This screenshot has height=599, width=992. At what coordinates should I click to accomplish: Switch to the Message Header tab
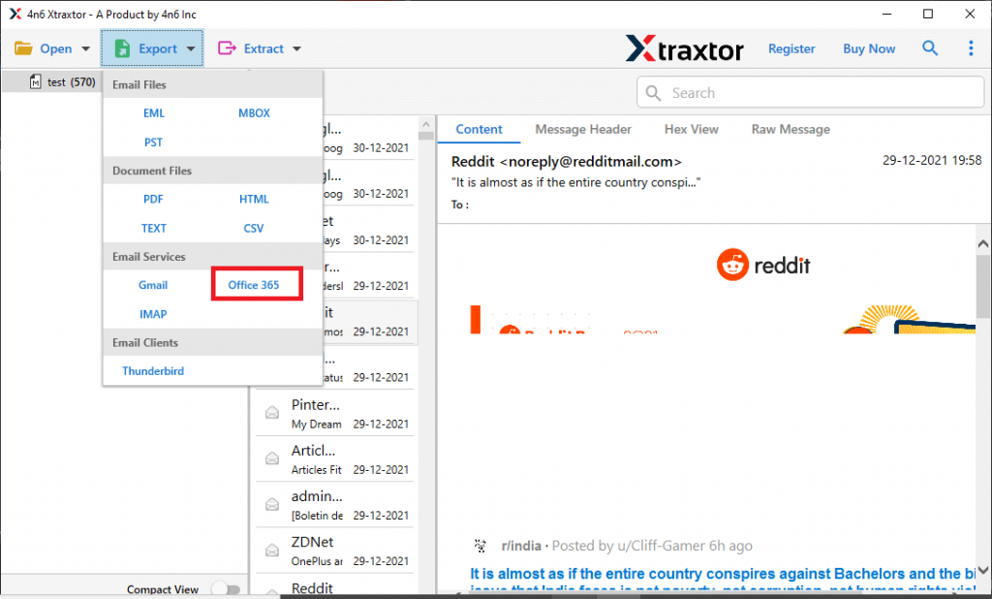[583, 129]
